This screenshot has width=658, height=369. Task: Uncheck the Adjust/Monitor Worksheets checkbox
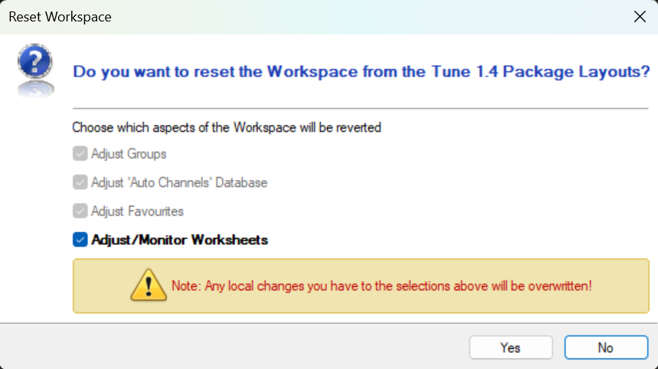[80, 240]
